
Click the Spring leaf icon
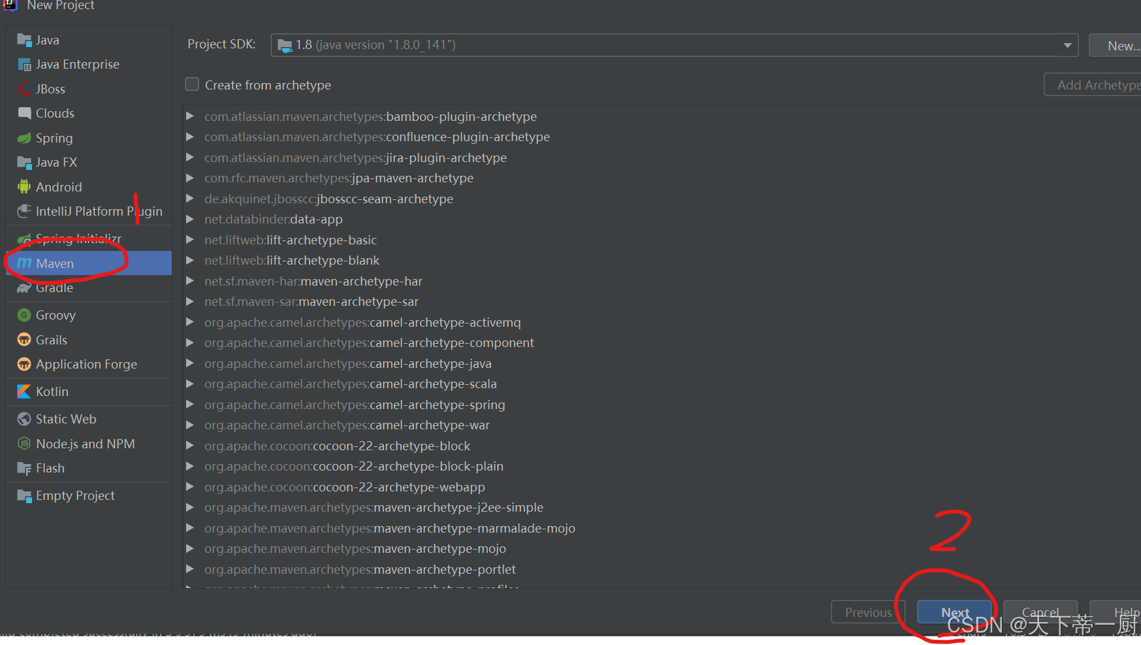tap(24, 138)
